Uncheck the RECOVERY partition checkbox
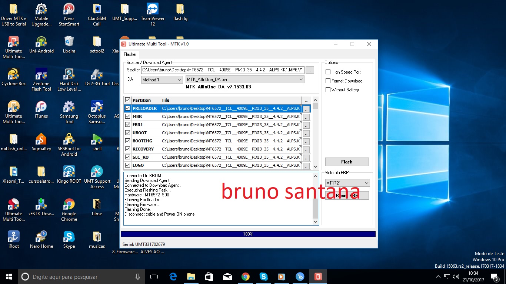The width and height of the screenshot is (506, 284). 128,149
